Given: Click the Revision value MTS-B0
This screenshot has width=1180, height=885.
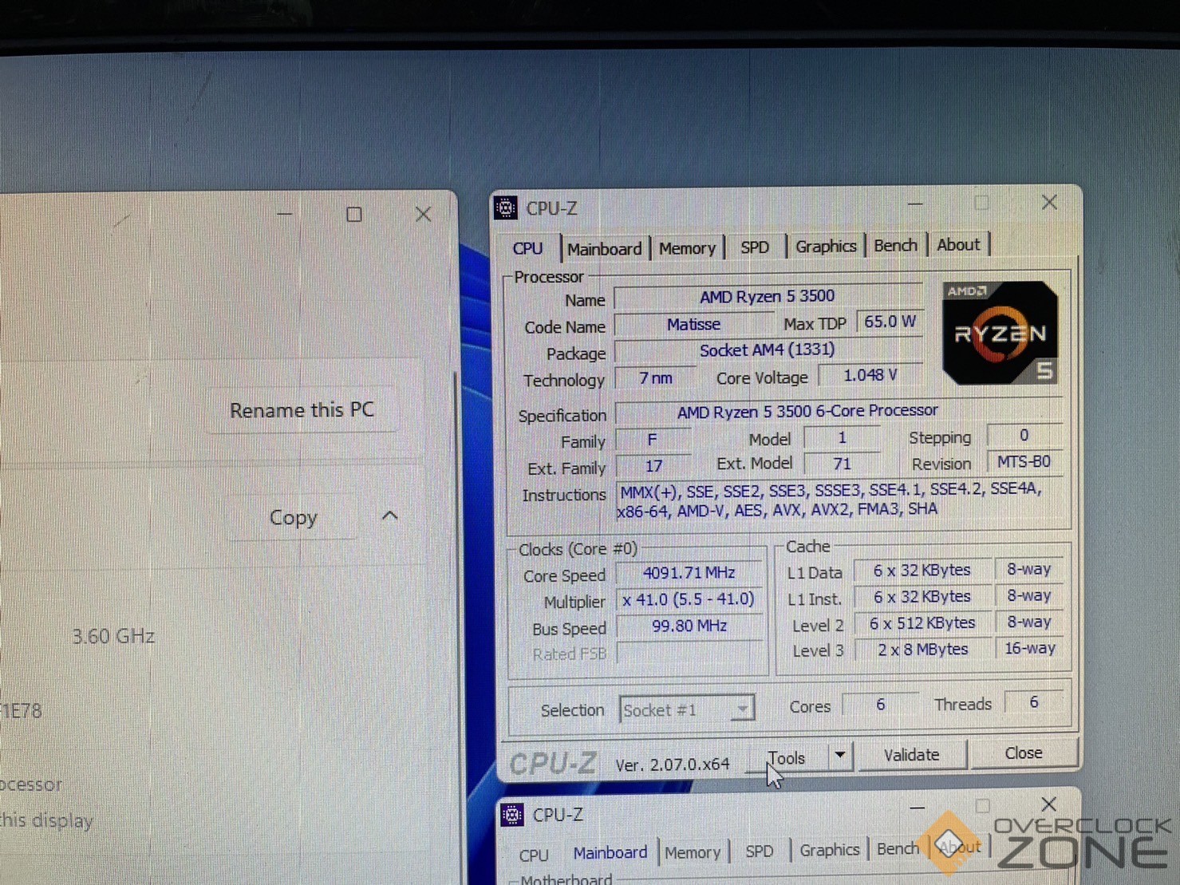Looking at the screenshot, I should 1024,462.
